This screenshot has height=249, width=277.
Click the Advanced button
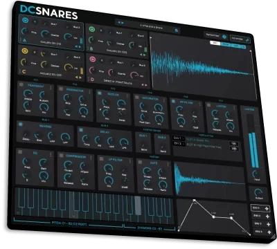coord(240,39)
